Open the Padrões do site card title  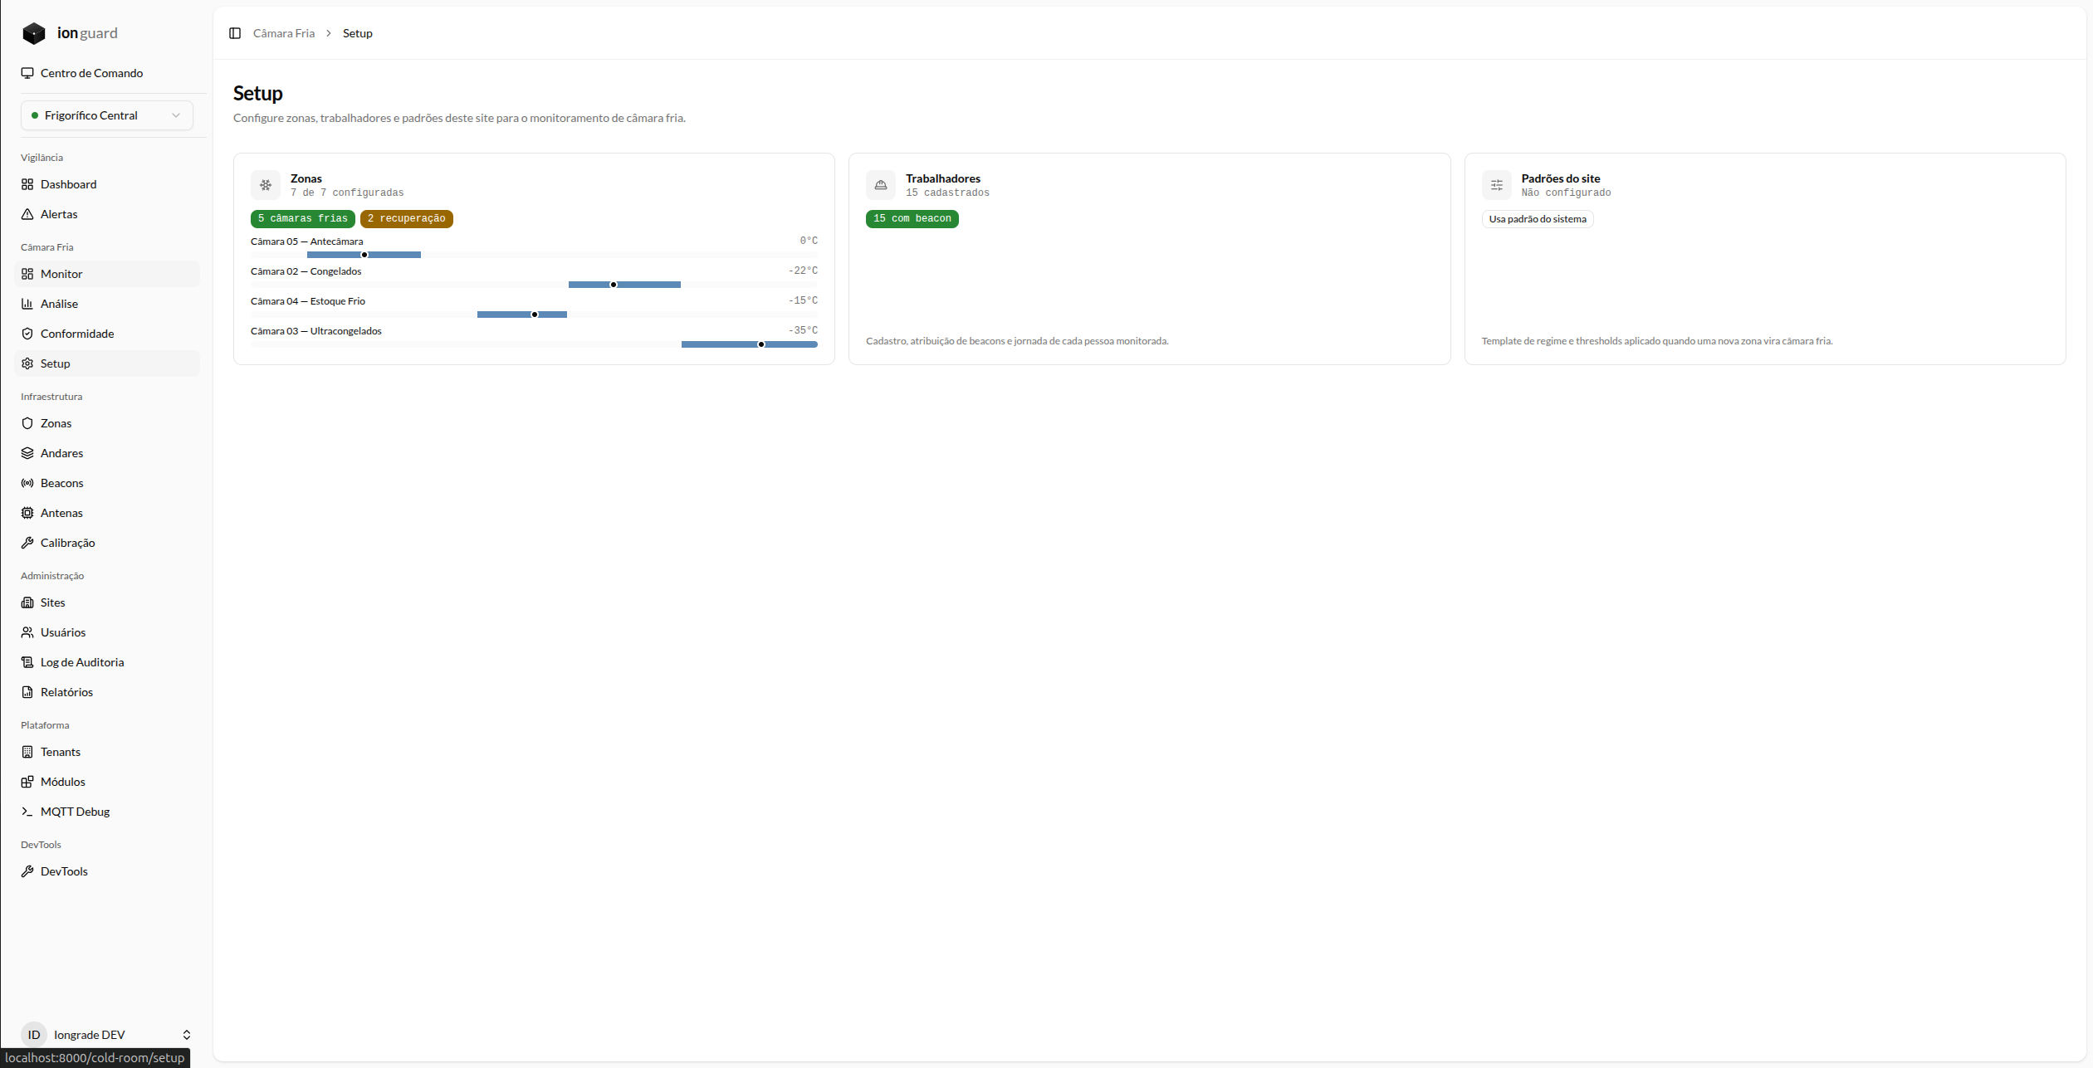1561,178
